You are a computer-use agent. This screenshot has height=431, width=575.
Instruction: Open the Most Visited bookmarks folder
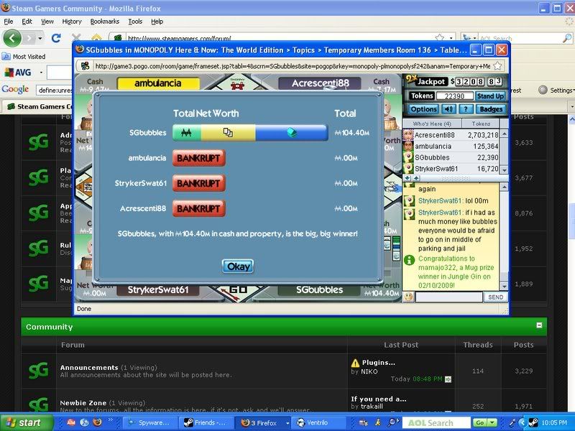(24, 57)
